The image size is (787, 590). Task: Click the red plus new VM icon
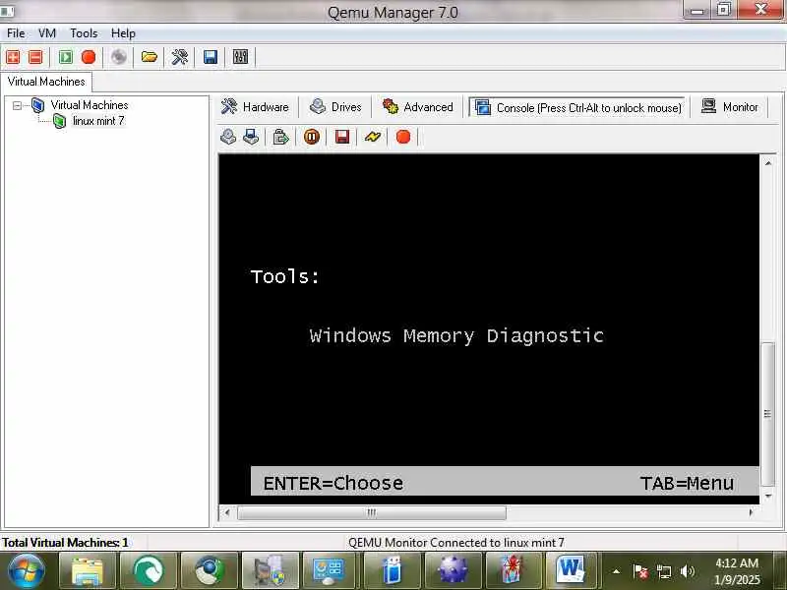(x=13, y=57)
